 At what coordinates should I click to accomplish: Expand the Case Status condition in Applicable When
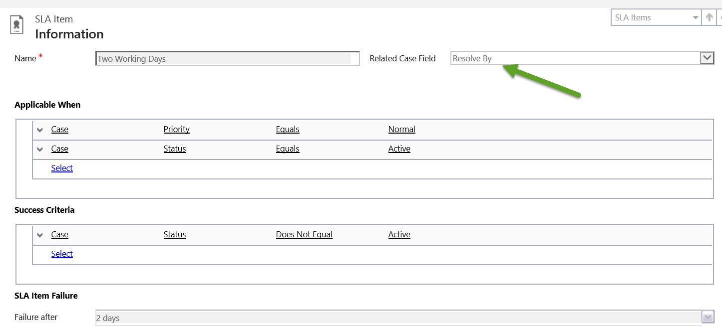coord(40,149)
